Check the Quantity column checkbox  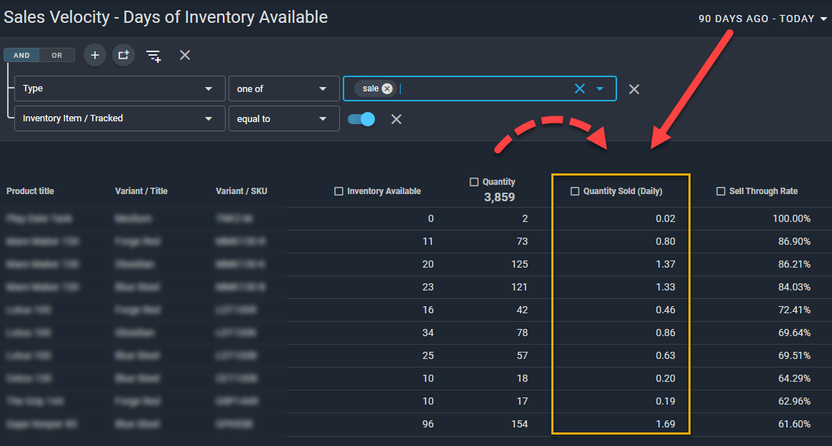point(473,182)
